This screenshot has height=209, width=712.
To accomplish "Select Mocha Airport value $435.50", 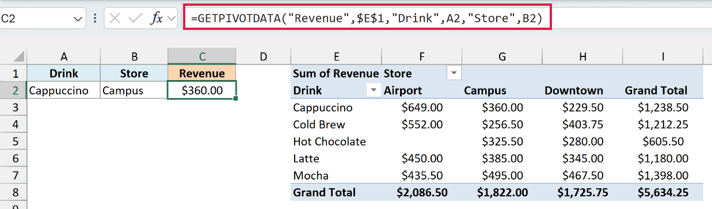I will coord(422,175).
